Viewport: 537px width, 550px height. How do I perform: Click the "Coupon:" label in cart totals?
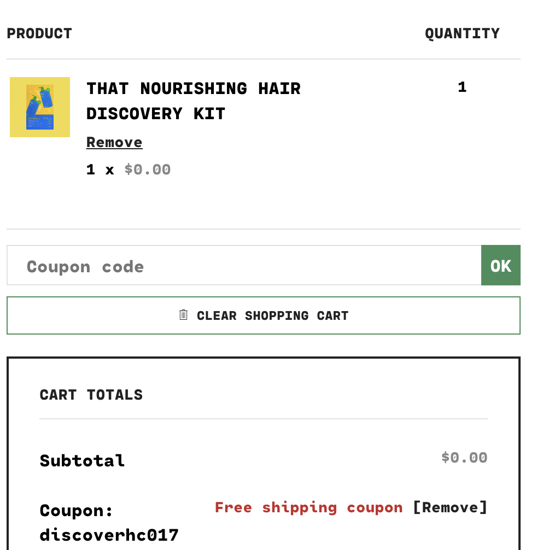77,511
